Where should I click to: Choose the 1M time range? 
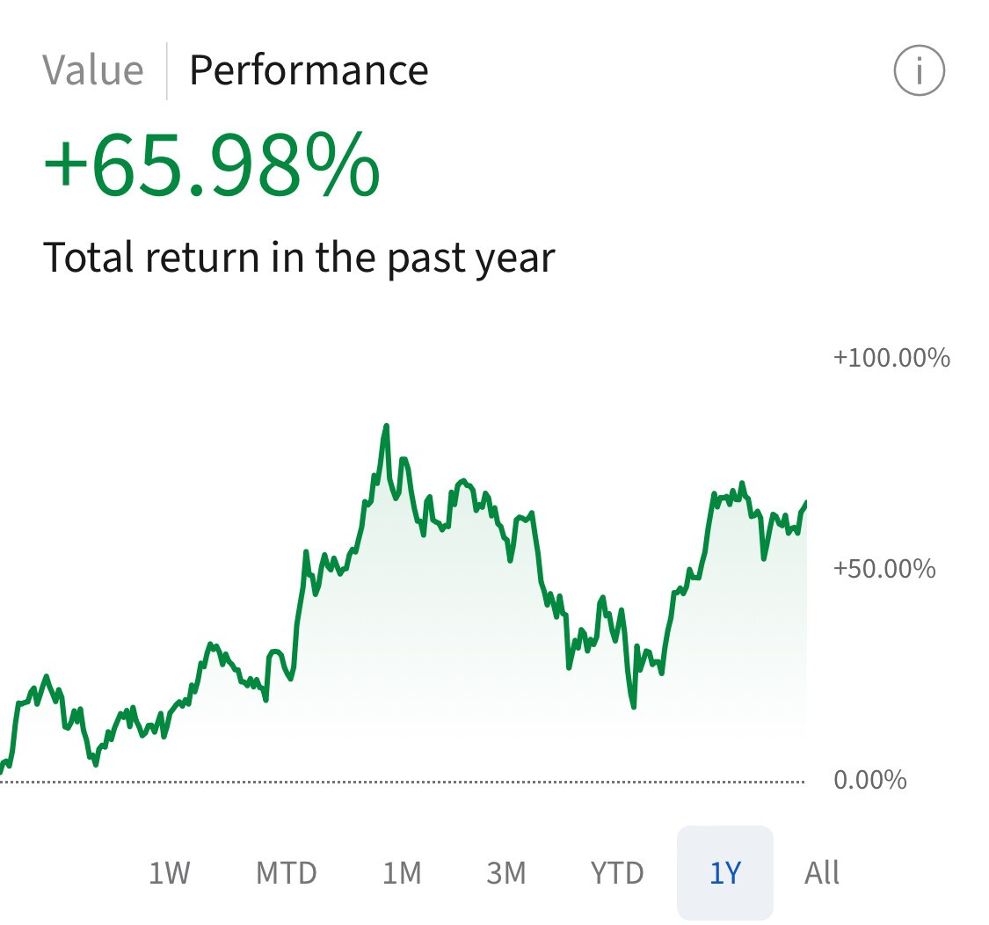pos(402,873)
